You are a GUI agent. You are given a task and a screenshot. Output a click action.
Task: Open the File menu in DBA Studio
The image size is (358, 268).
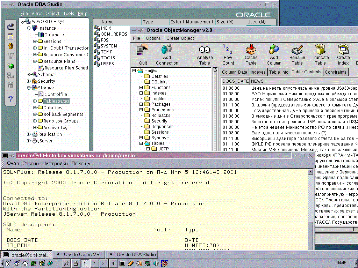coord(24,14)
